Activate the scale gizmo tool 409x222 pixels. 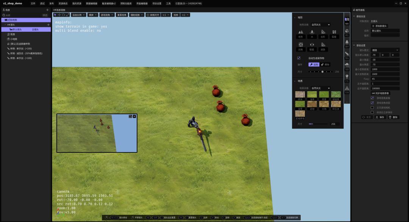[67, 15]
